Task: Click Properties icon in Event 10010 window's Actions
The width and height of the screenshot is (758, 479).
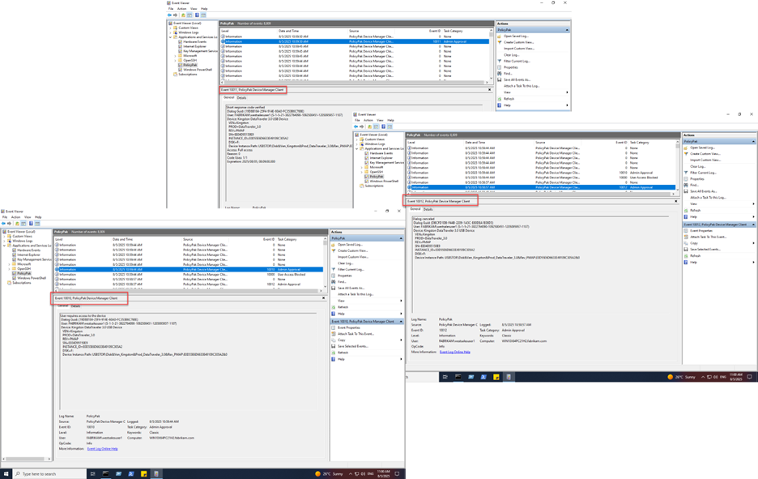Action: point(334,276)
